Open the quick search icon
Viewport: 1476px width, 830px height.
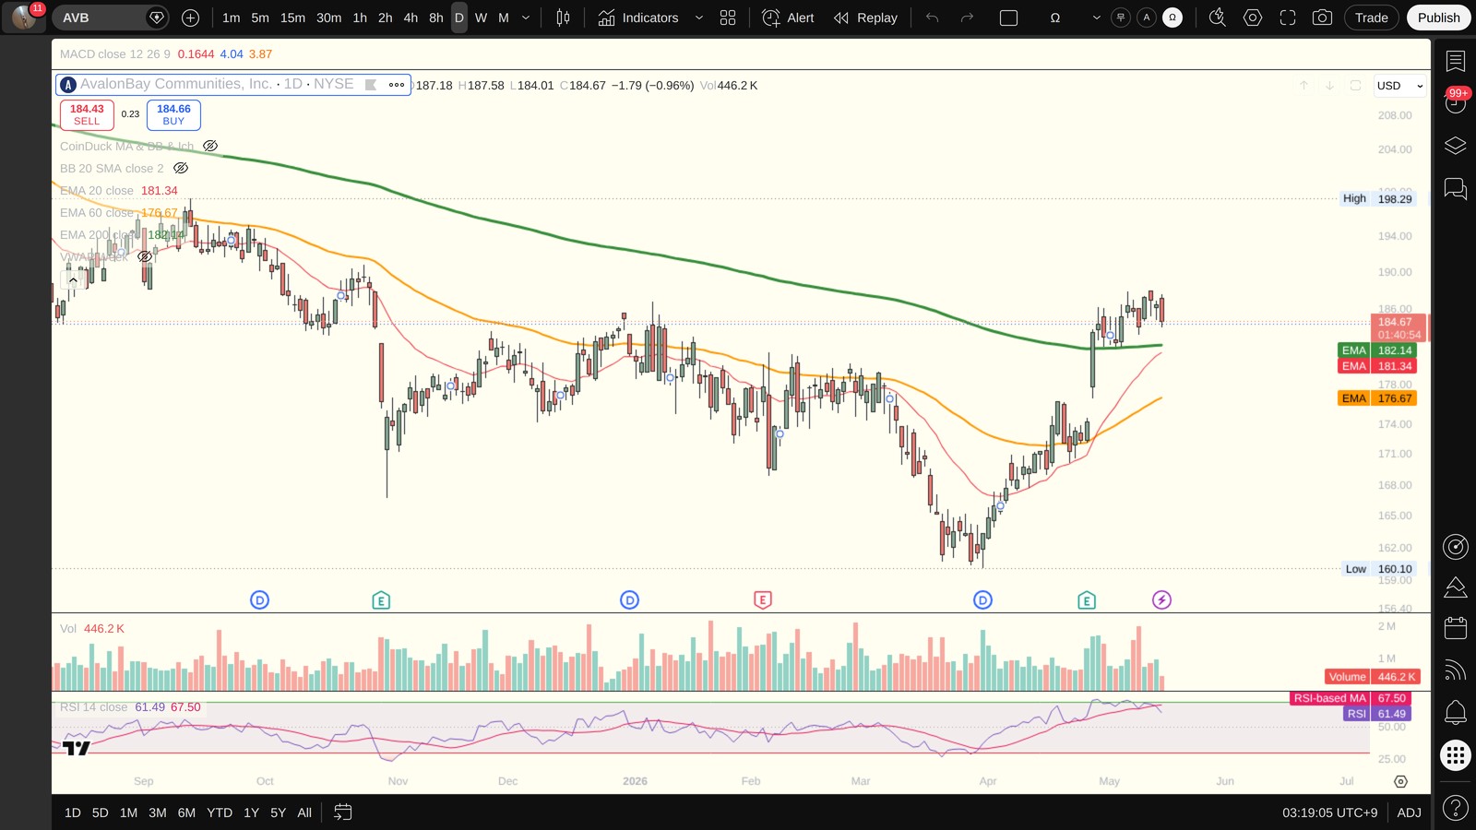(x=1218, y=18)
